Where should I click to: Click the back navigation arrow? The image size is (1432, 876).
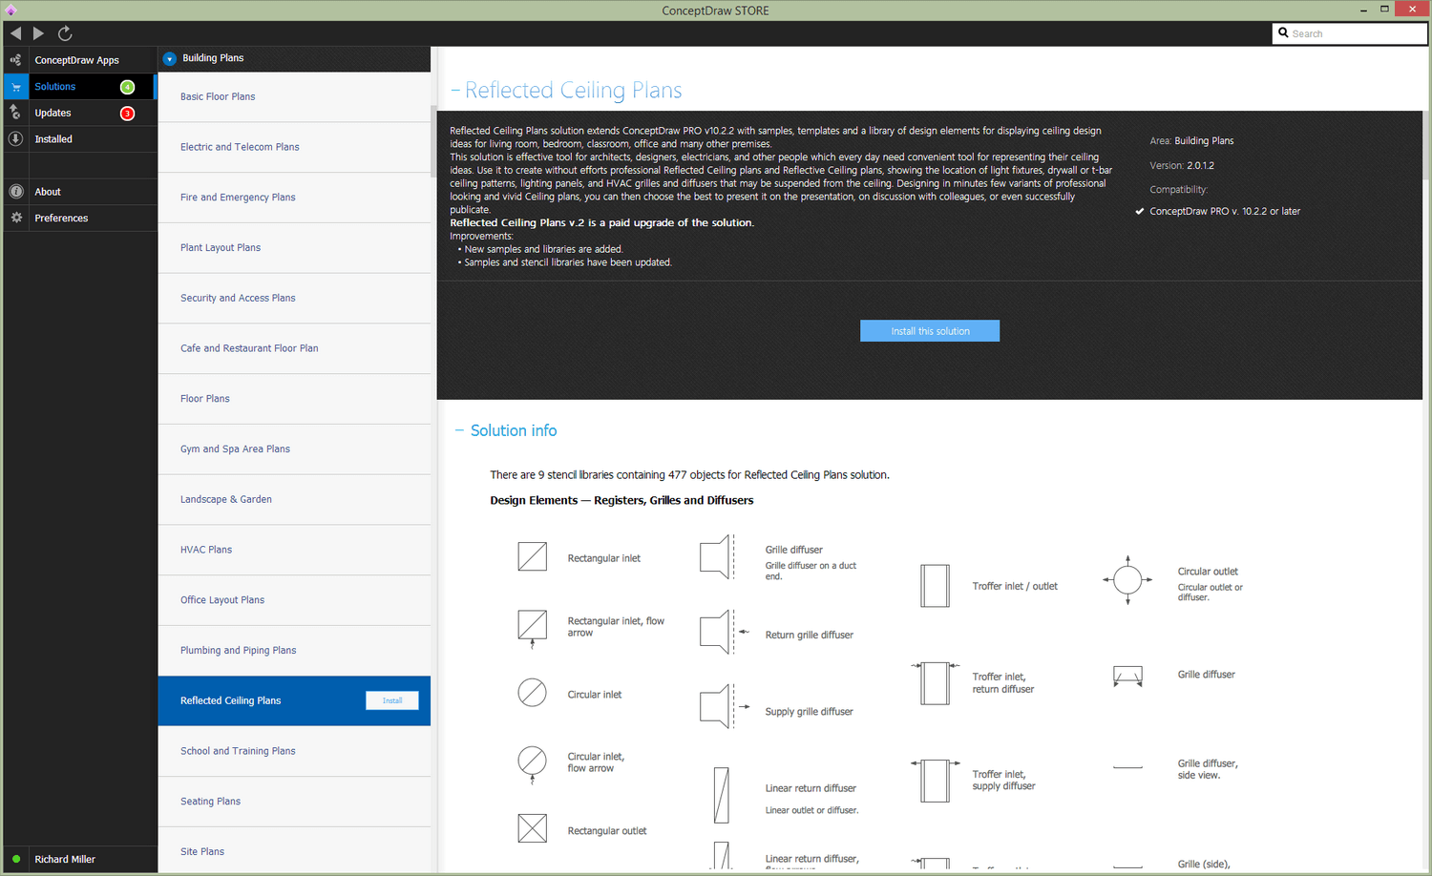15,33
